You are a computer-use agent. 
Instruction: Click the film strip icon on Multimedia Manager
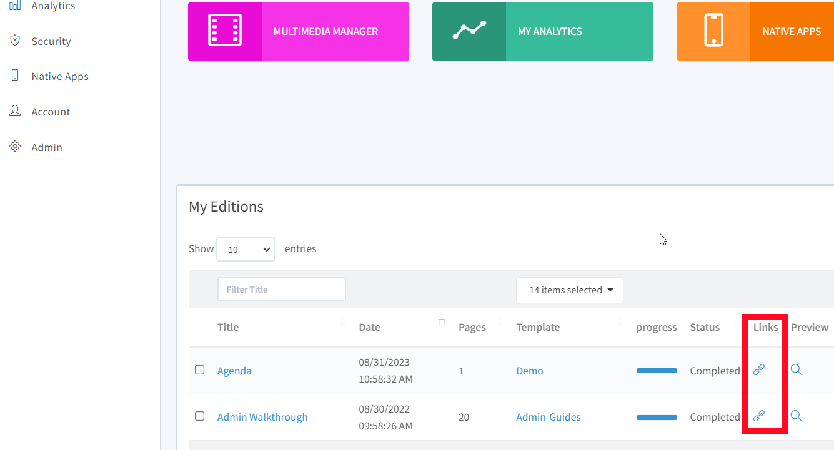[225, 30]
